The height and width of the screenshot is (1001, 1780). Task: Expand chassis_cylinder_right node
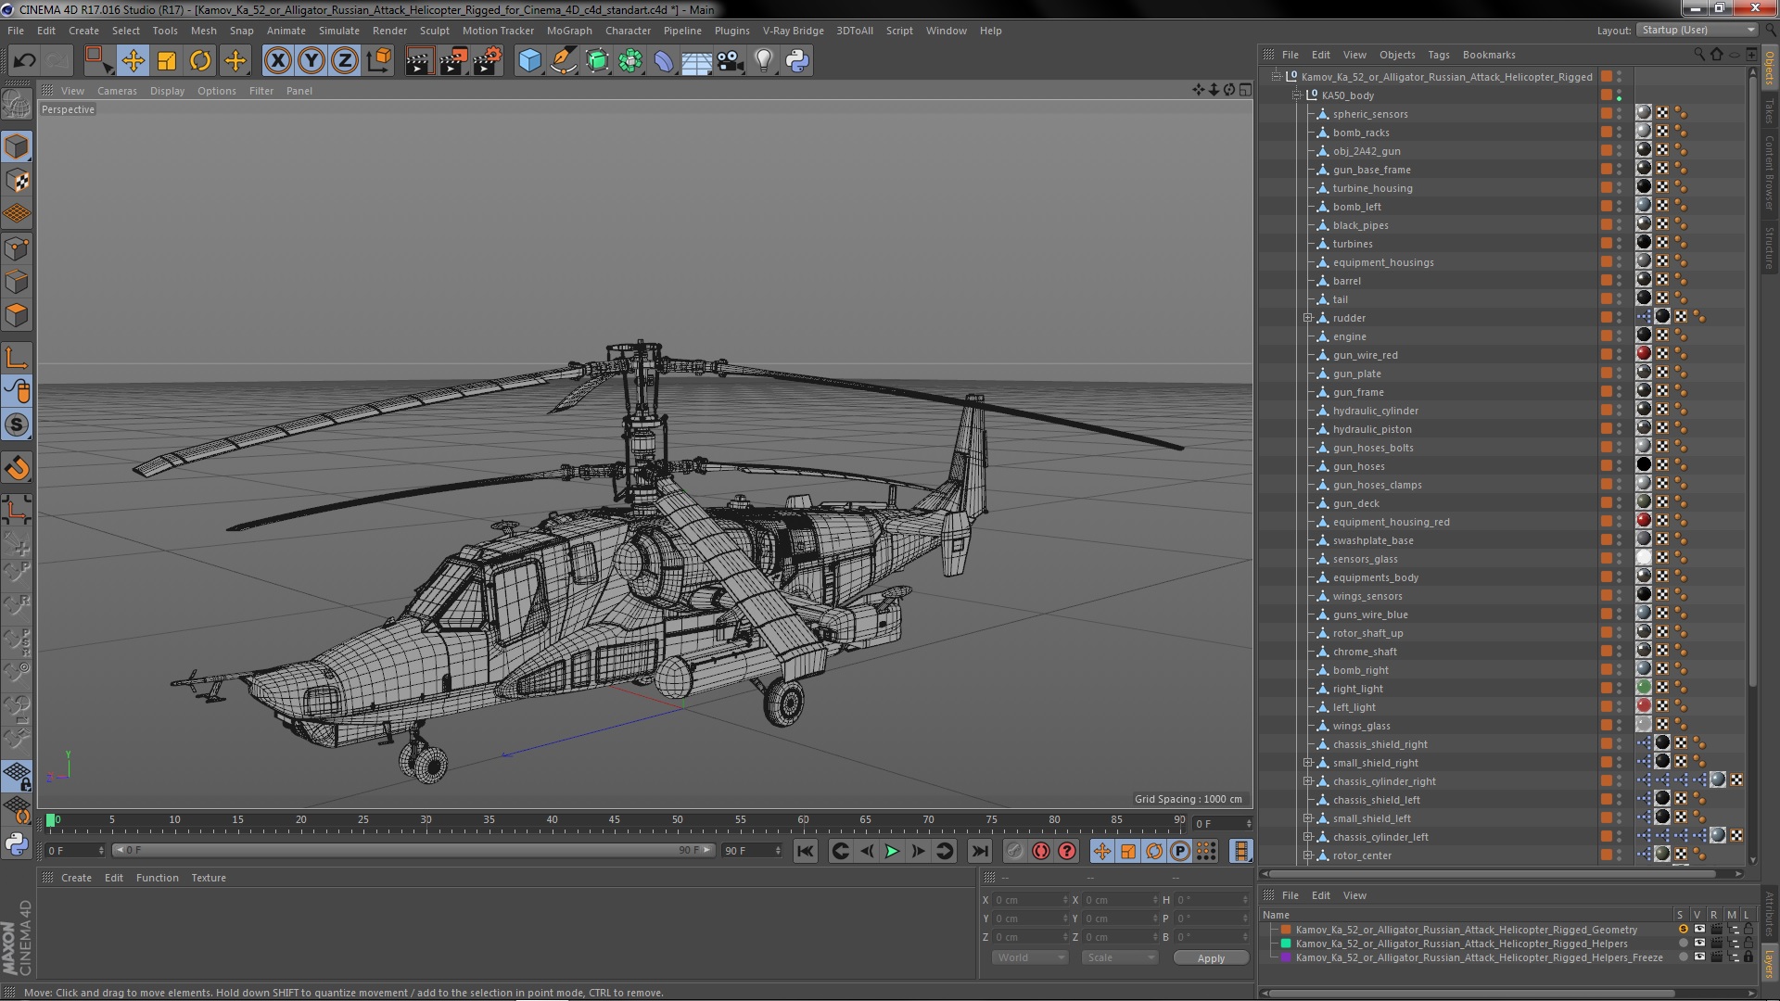(1308, 781)
